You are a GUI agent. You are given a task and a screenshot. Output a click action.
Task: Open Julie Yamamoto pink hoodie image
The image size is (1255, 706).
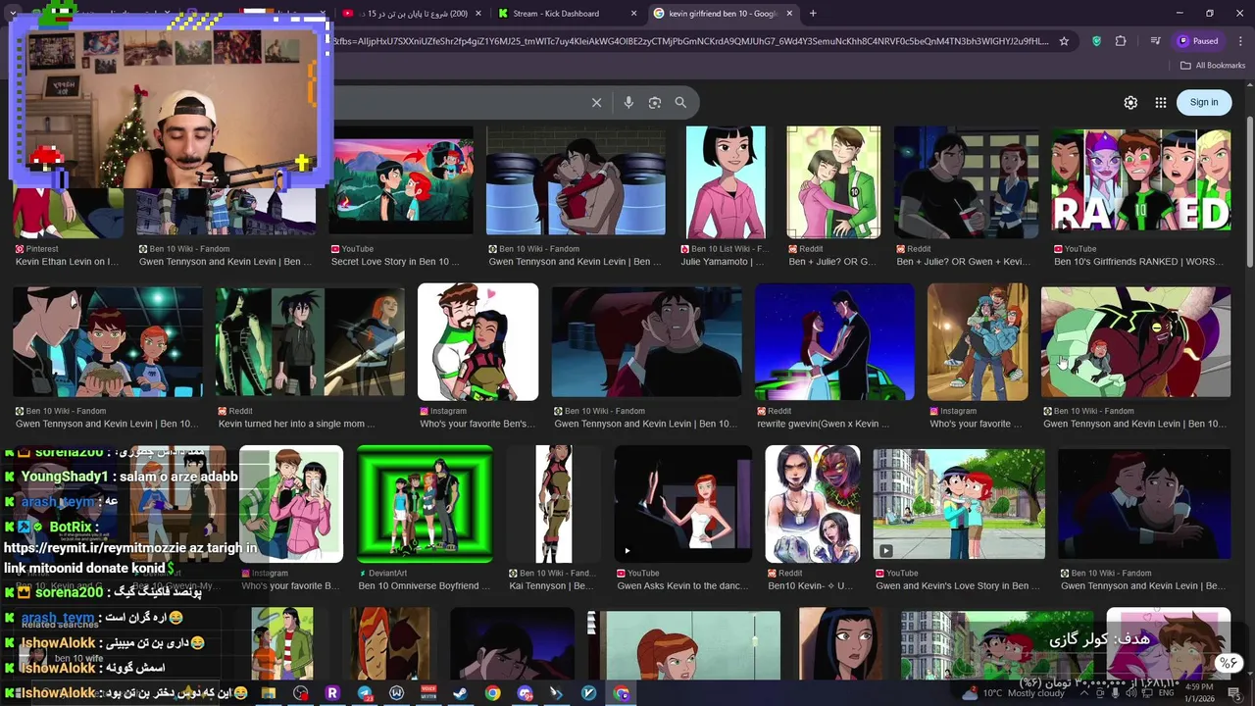(x=726, y=181)
